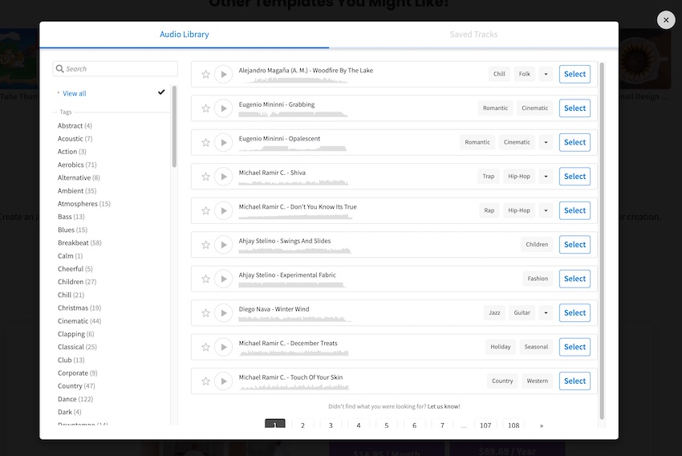Select Don't You Know Its True
682x456 pixels.
[x=574, y=210]
